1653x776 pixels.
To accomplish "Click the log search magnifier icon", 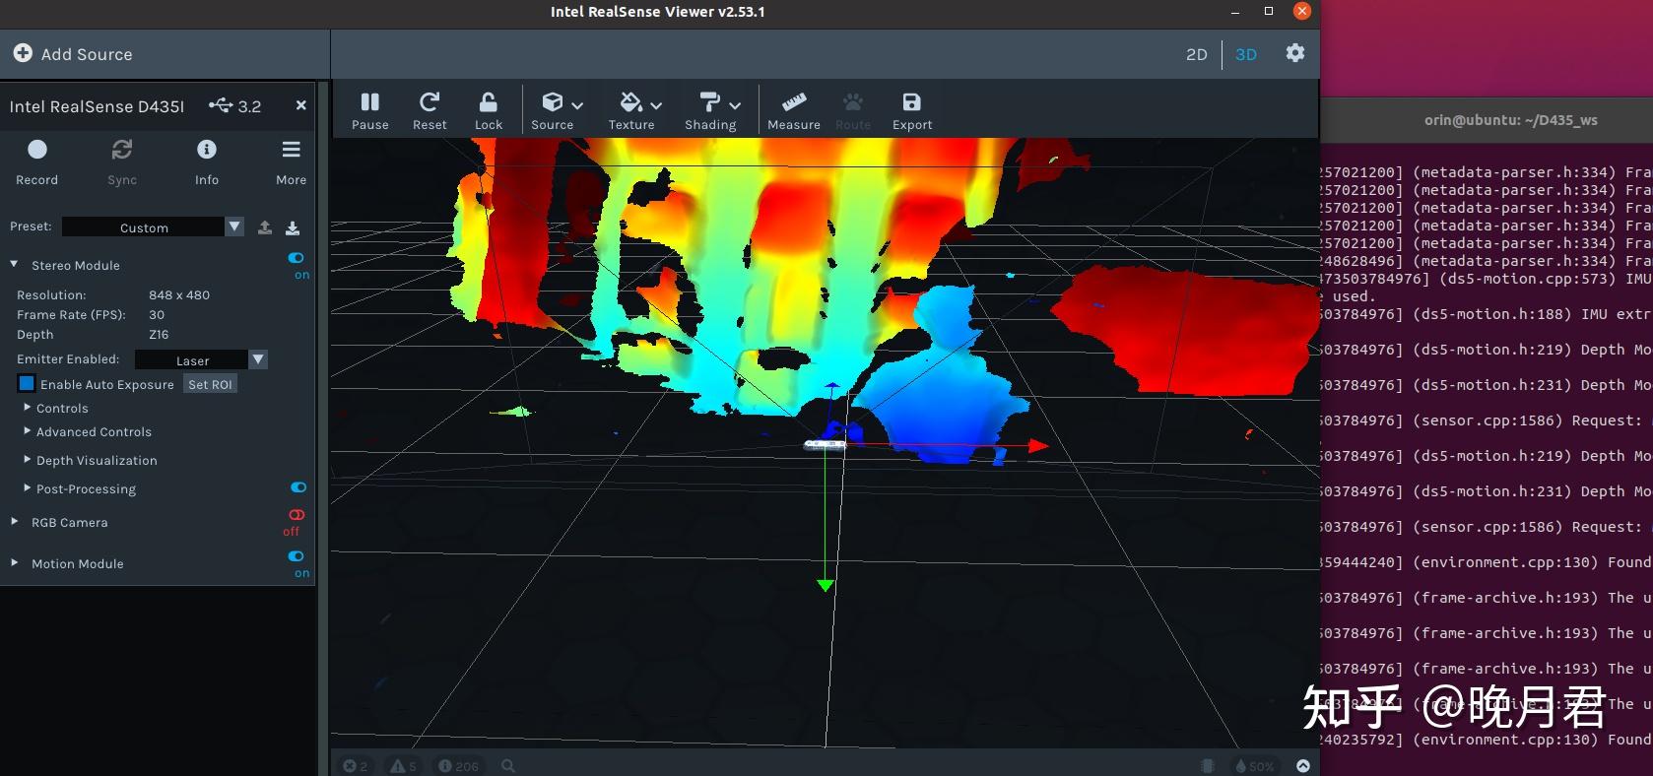I will 508,765.
